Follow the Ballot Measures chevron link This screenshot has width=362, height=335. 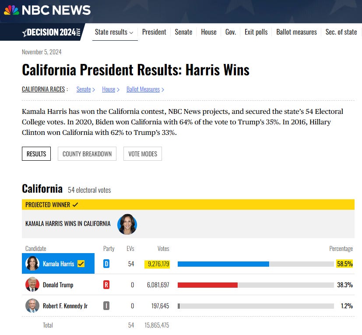pyautogui.click(x=145, y=89)
